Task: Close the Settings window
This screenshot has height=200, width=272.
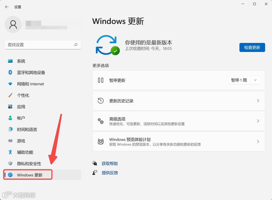Action: tap(266, 4)
